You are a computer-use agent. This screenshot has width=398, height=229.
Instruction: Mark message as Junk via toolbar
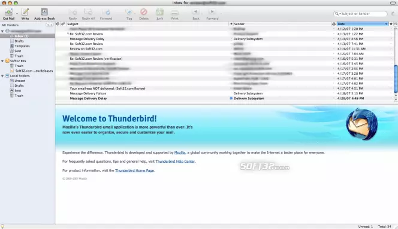pos(159,12)
